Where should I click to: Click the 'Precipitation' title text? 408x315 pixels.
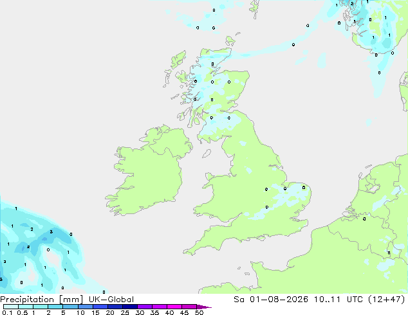(x=27, y=300)
